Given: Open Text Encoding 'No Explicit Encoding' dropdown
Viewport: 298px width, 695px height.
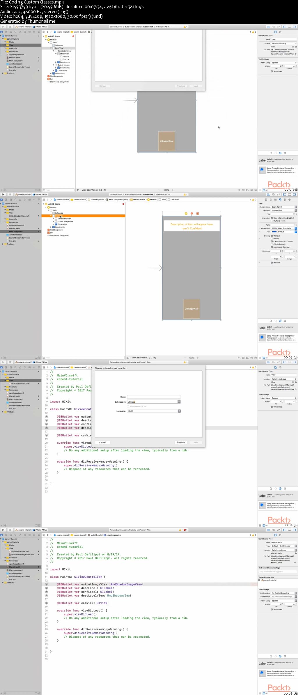Looking at the screenshot, I should point(284,593).
